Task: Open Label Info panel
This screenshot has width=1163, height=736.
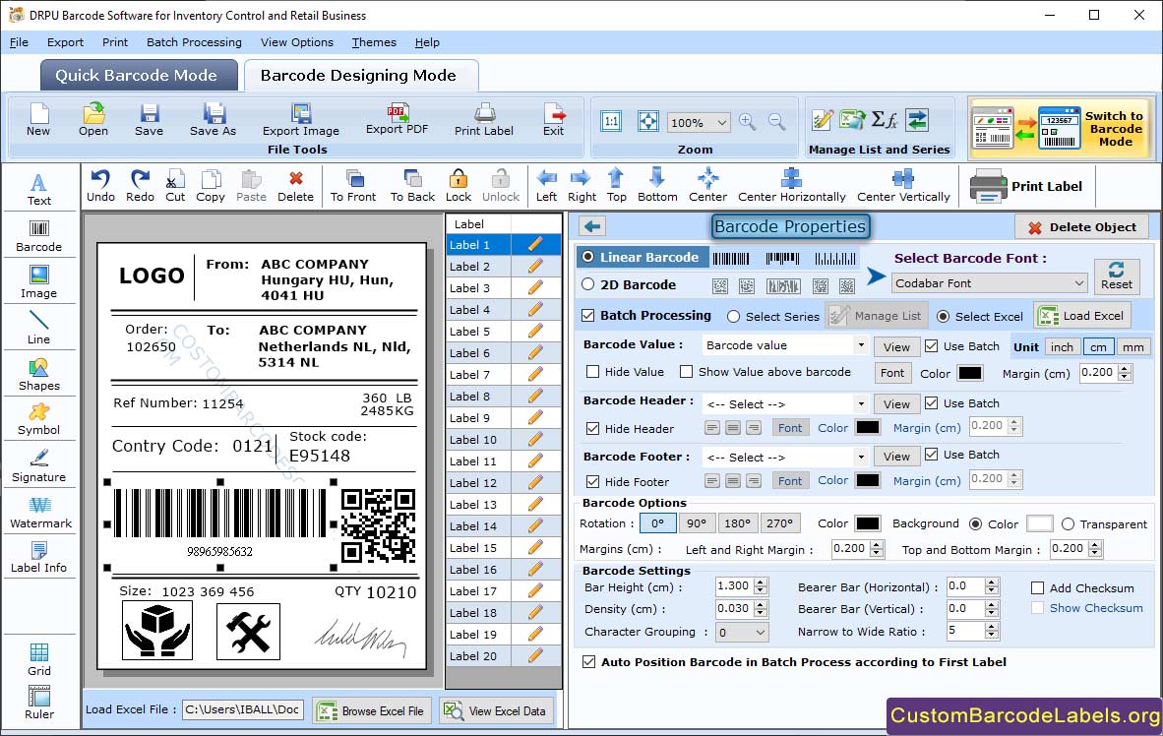Action: click(38, 558)
